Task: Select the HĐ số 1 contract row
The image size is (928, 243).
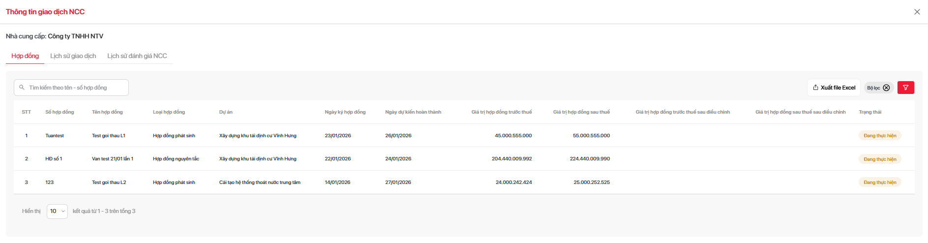Action: 54,159
